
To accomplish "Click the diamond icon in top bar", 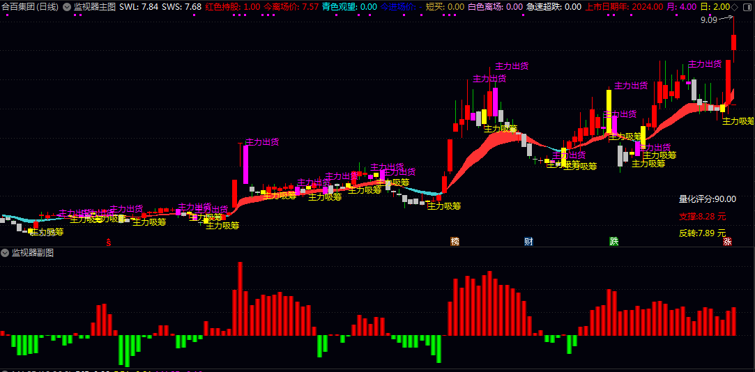I will [x=734, y=7].
